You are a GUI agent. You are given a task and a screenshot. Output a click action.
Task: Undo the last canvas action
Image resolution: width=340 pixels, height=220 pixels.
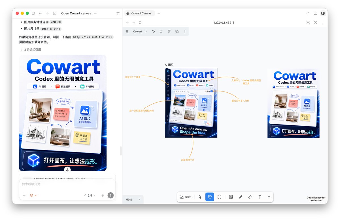tap(153, 31)
